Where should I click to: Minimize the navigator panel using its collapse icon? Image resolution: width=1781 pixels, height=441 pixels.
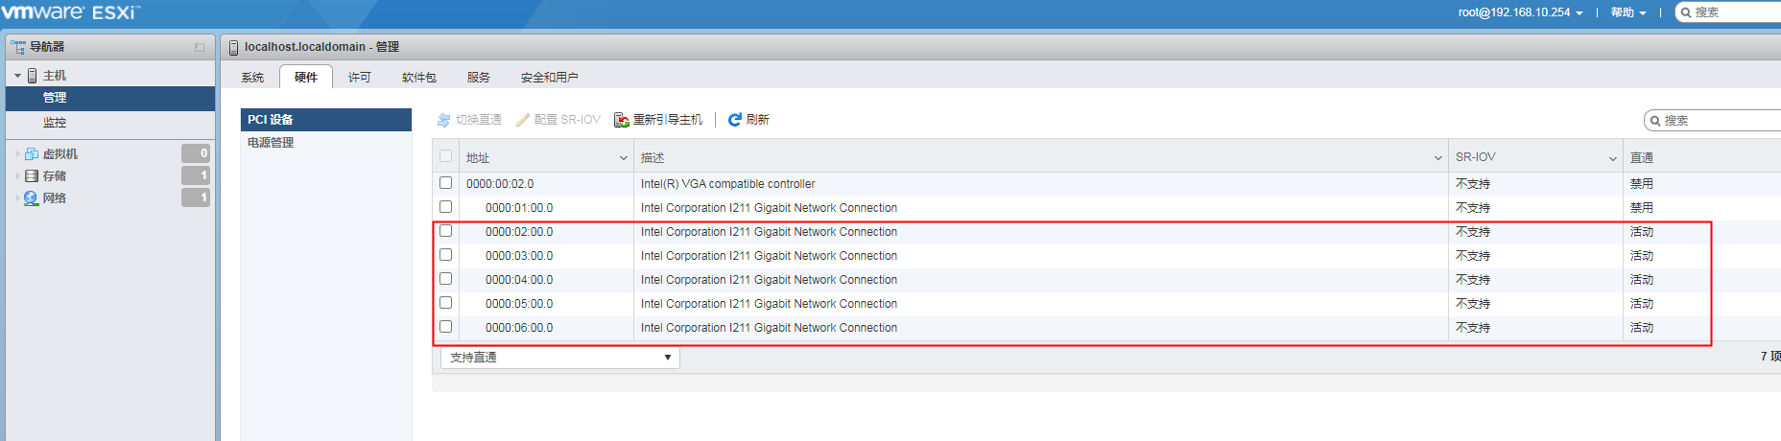coord(200,47)
